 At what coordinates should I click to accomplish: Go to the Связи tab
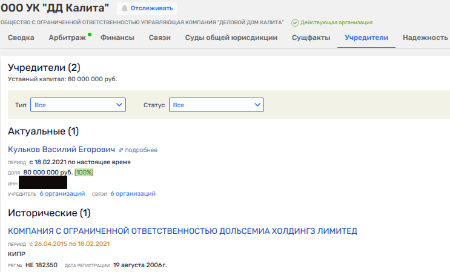click(x=159, y=38)
